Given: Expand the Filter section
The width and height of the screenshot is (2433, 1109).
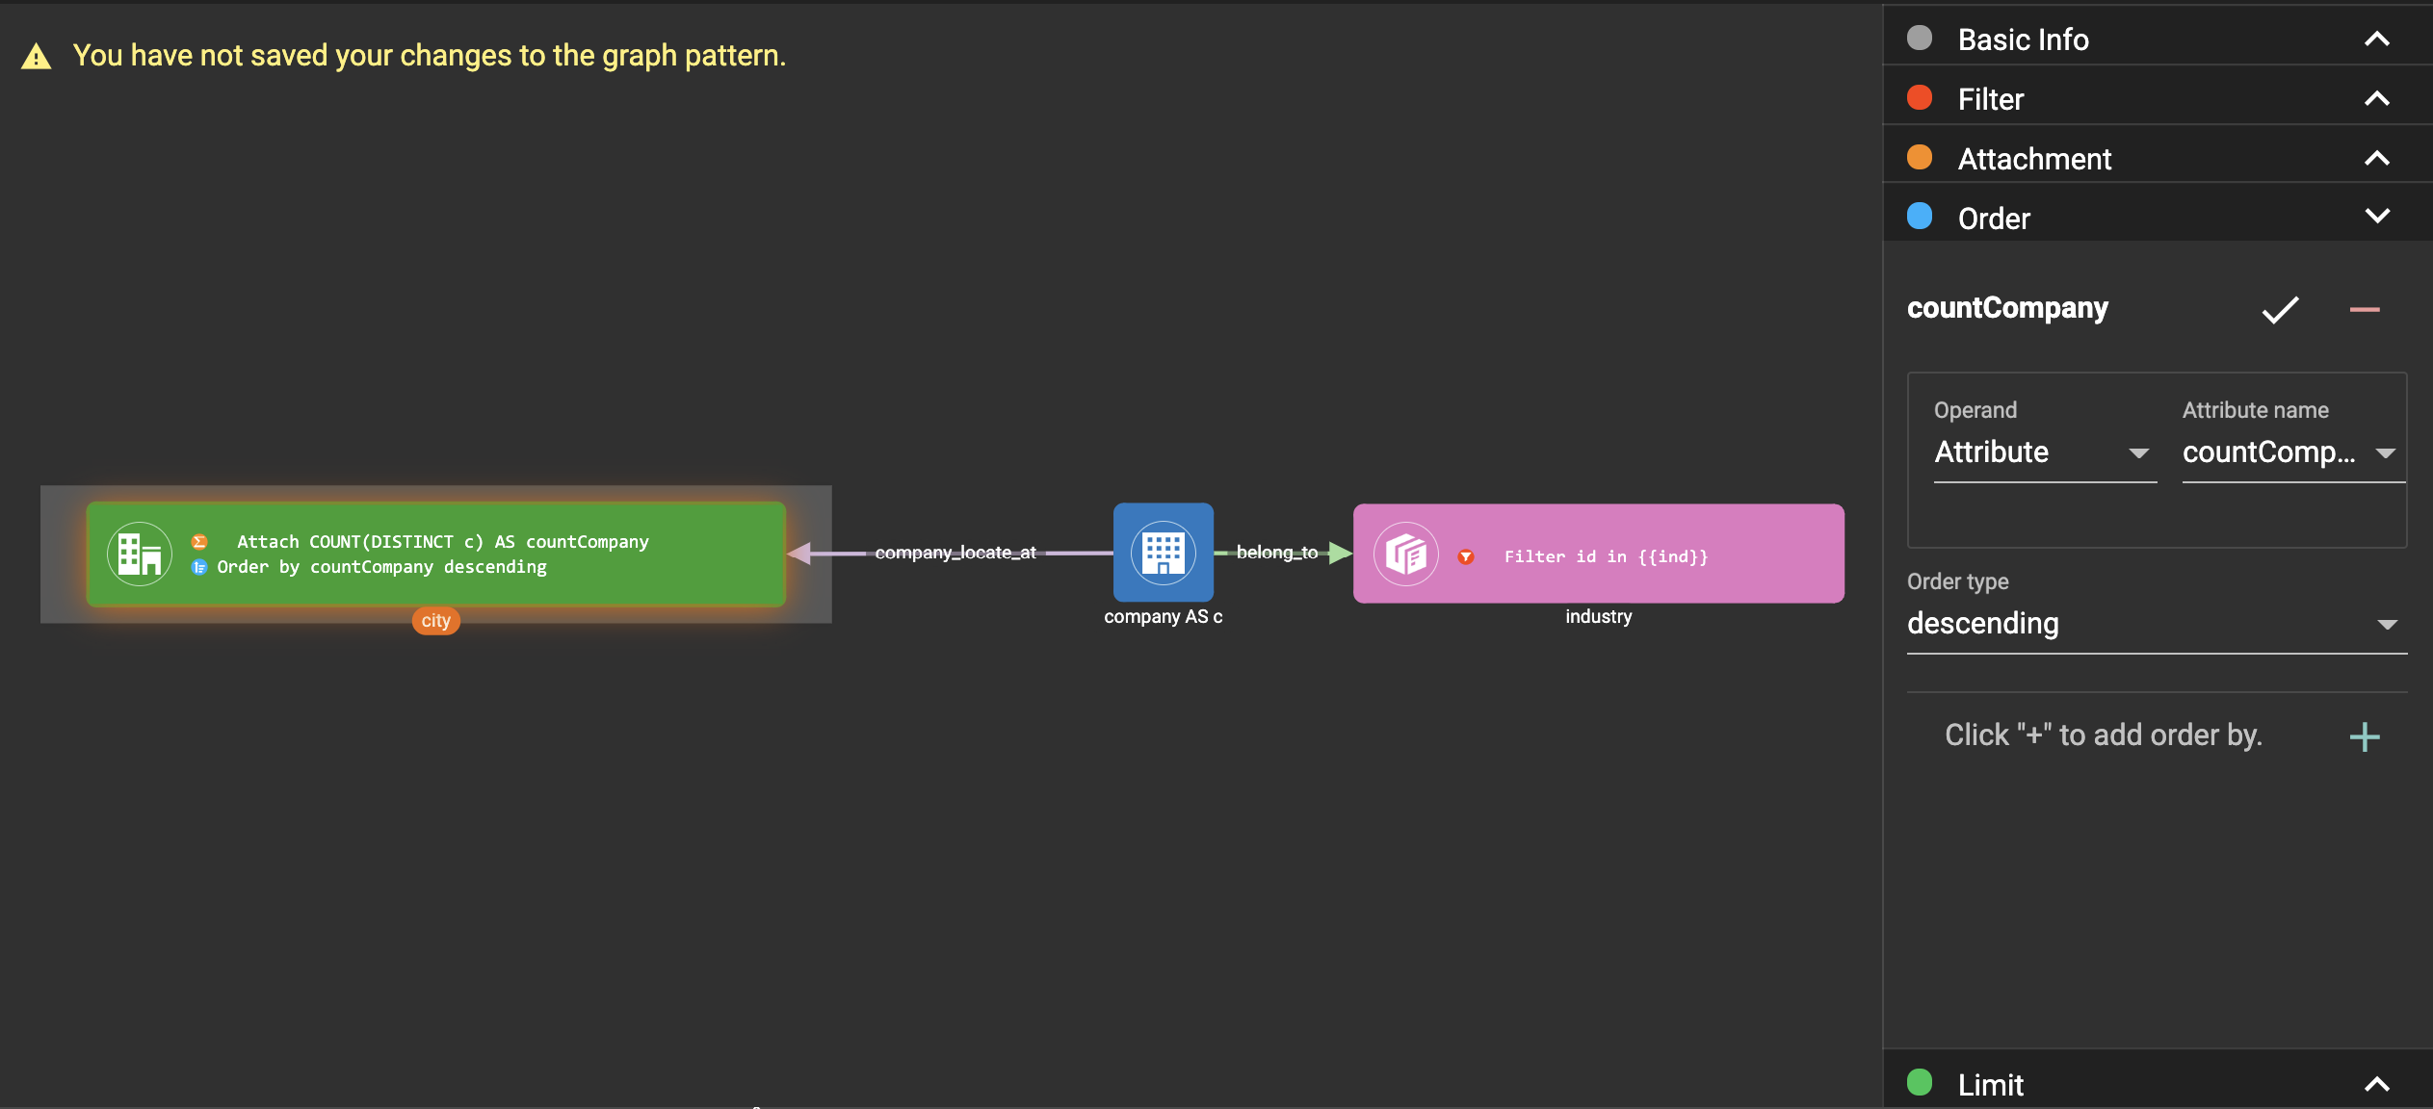Looking at the screenshot, I should tap(2376, 99).
